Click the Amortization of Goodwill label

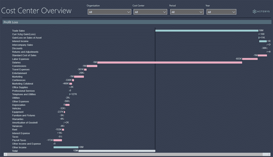[25, 123]
